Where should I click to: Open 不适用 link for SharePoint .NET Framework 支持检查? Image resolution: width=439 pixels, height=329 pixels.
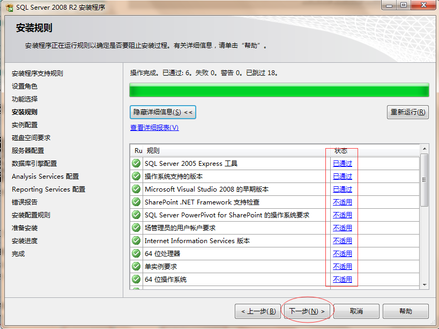[343, 202]
